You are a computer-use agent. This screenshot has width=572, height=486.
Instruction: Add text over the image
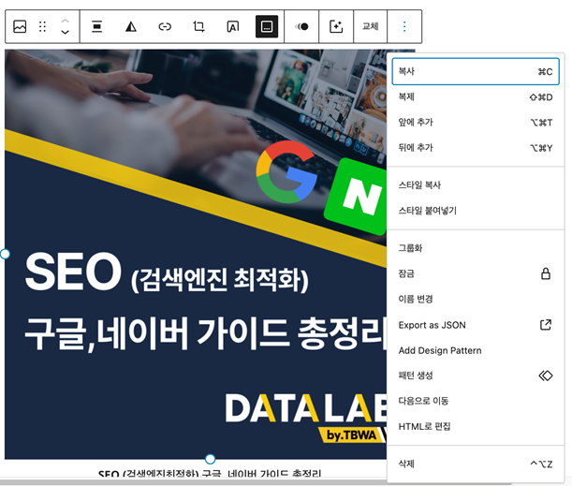[233, 27]
